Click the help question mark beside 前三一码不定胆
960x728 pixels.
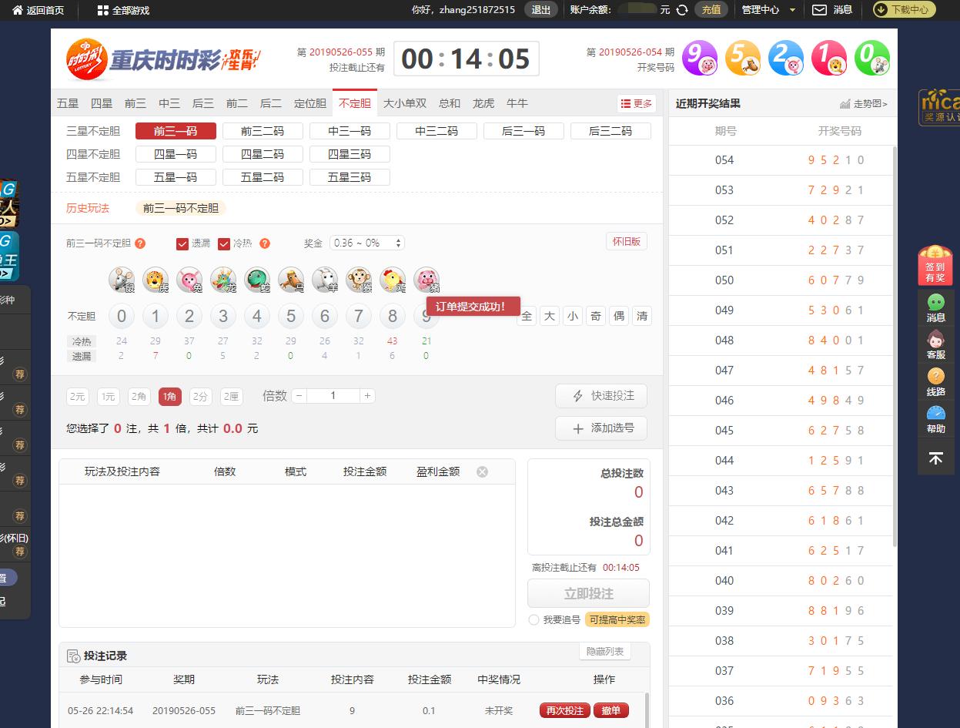click(140, 243)
